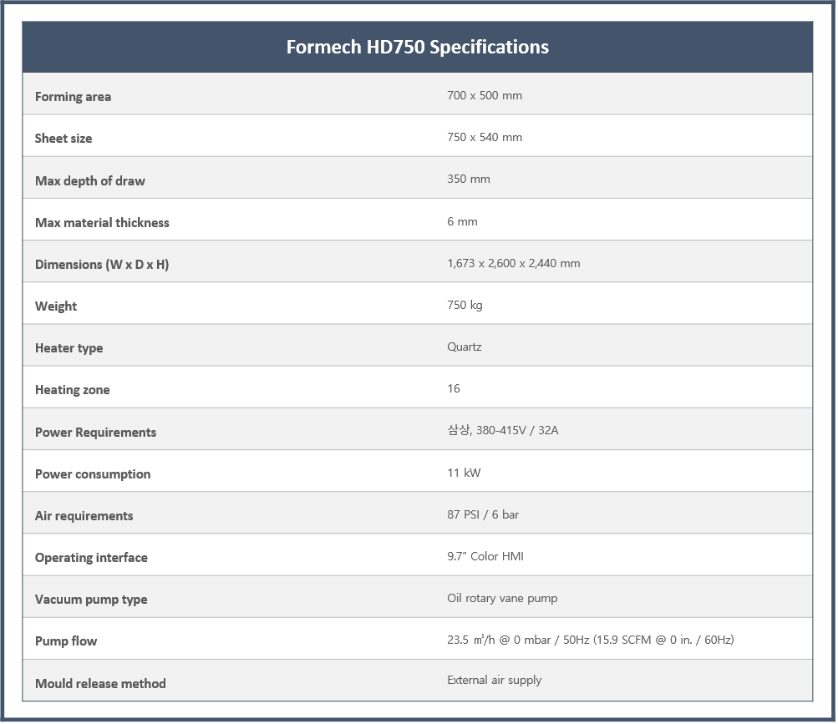Select the 'Heater type' label

coord(69,348)
